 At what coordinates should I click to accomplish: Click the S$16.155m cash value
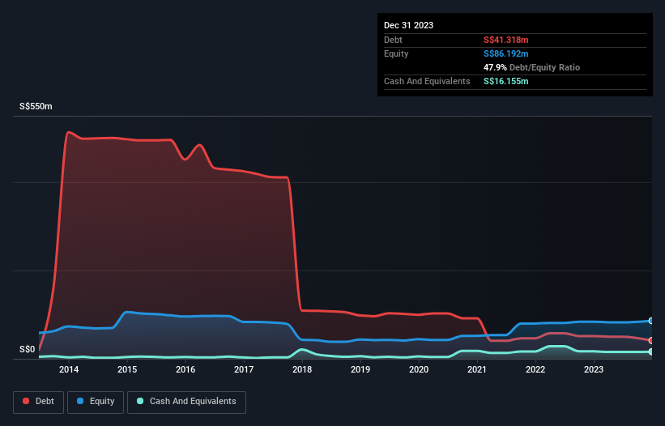[x=506, y=81]
